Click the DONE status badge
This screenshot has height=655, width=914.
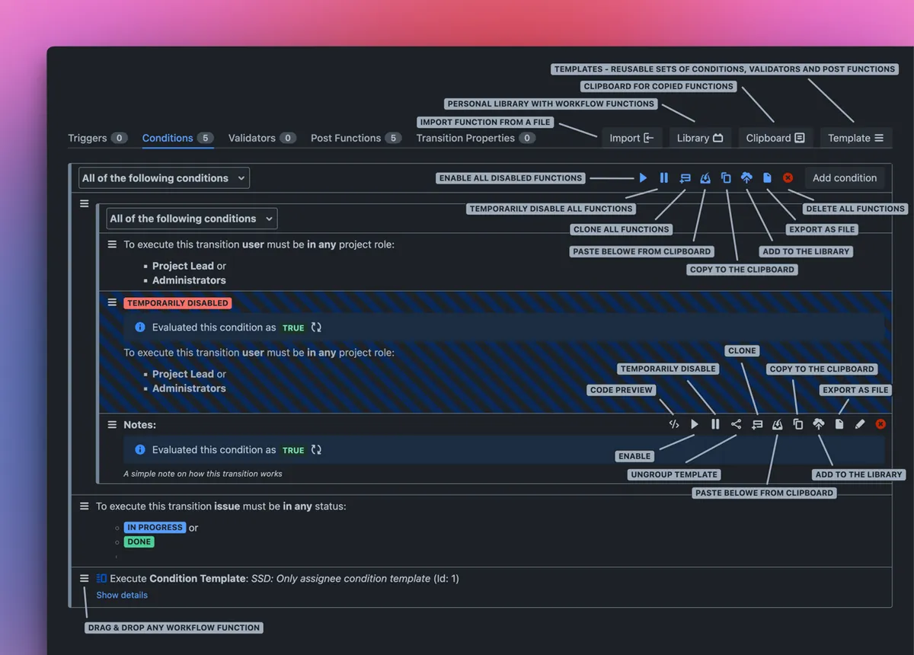[139, 542]
